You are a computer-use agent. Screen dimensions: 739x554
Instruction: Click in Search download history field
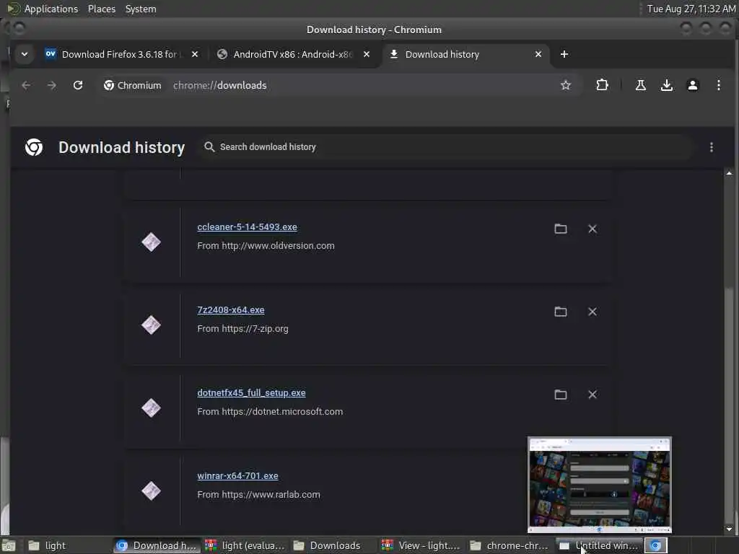[446, 147]
